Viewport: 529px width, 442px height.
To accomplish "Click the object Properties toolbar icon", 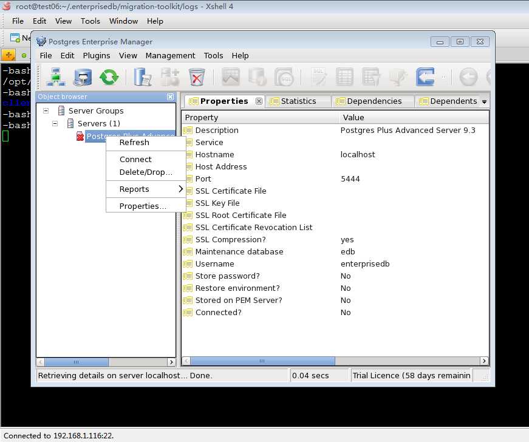I will click(x=142, y=77).
